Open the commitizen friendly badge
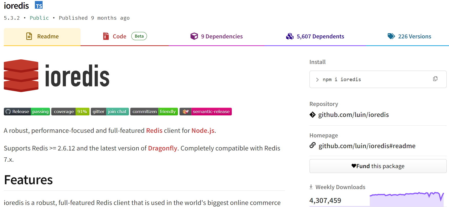The width and height of the screenshot is (449, 207). point(154,112)
